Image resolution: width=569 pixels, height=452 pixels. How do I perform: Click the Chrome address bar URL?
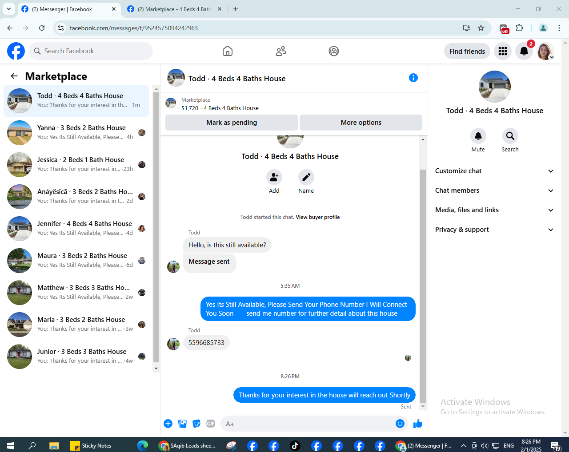click(x=134, y=28)
